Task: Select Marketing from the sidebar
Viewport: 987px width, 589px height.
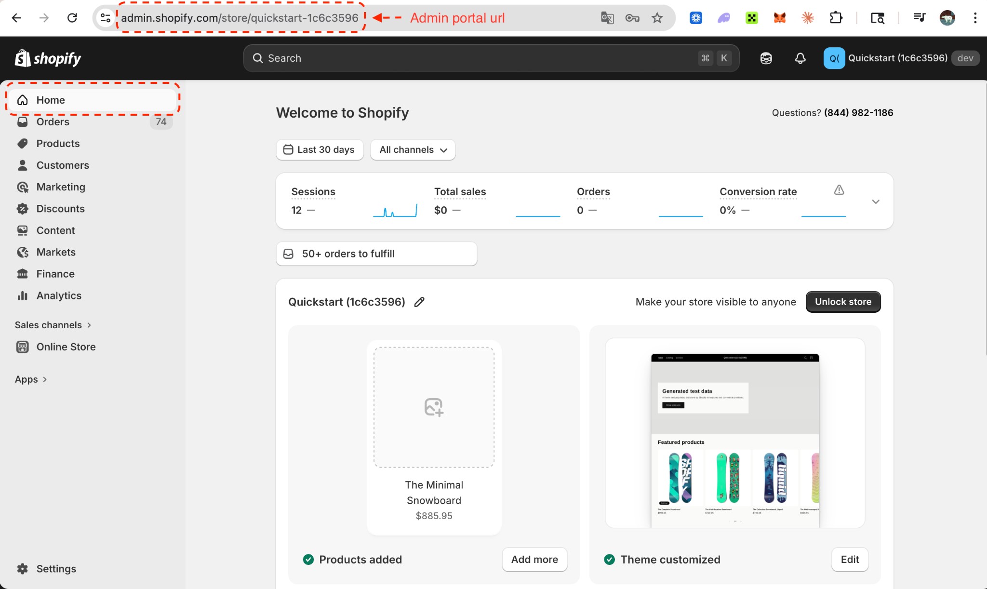Action: [61, 187]
